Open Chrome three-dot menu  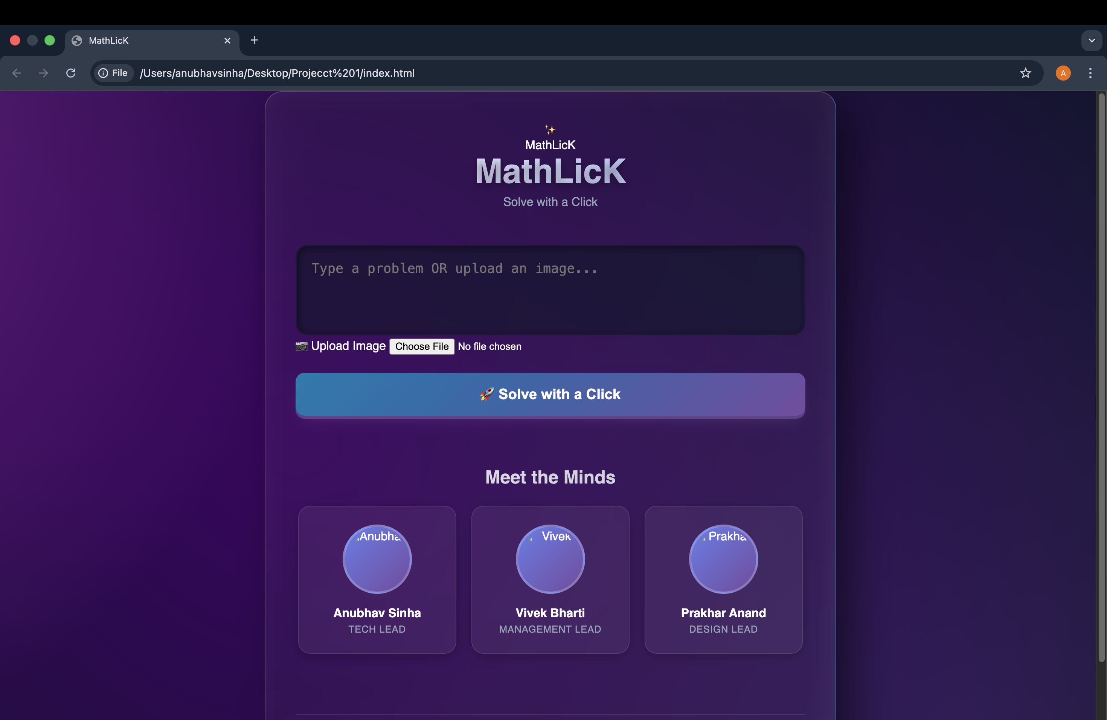click(x=1090, y=73)
